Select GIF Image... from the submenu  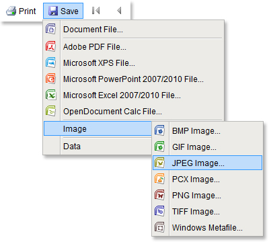(207, 147)
